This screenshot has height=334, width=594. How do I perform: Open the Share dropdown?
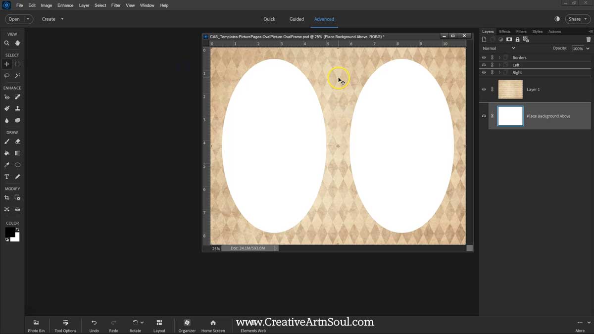[577, 19]
